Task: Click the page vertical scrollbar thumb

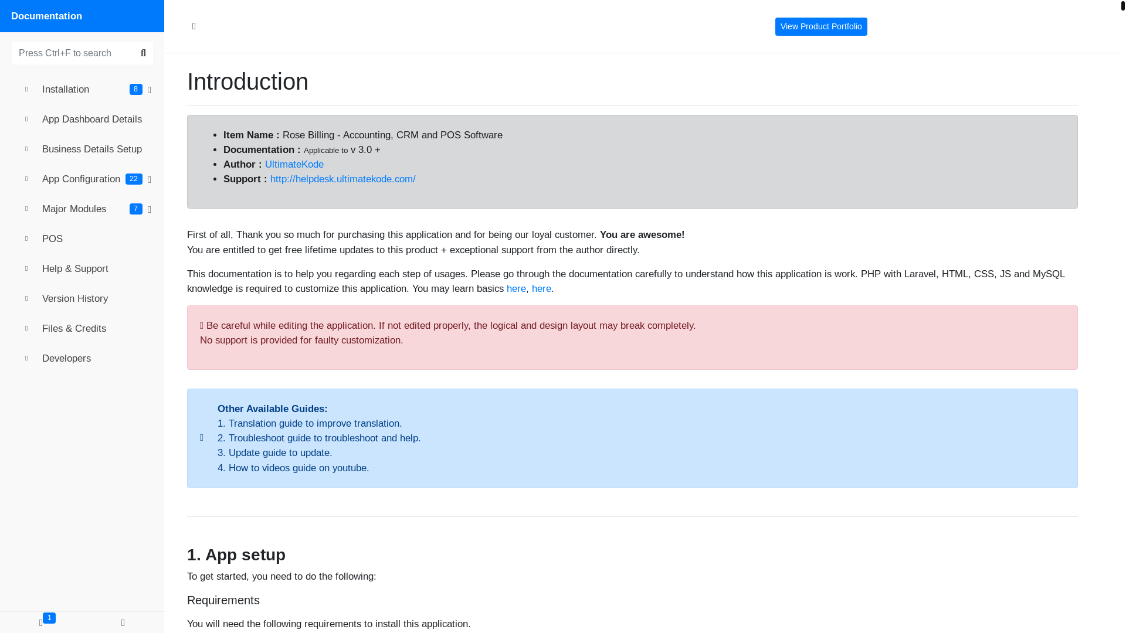Action: pyautogui.click(x=1123, y=6)
